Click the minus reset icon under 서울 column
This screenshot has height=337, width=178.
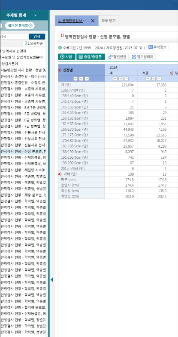tap(159, 79)
